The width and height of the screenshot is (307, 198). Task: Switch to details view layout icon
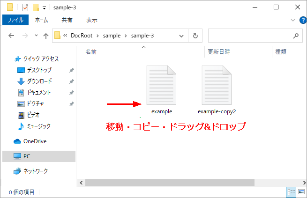click(291, 192)
